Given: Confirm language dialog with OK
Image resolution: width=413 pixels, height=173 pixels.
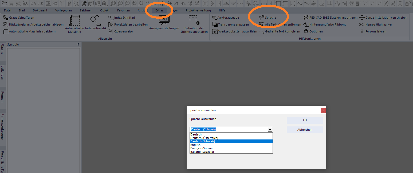Looking at the screenshot, I should [x=305, y=120].
